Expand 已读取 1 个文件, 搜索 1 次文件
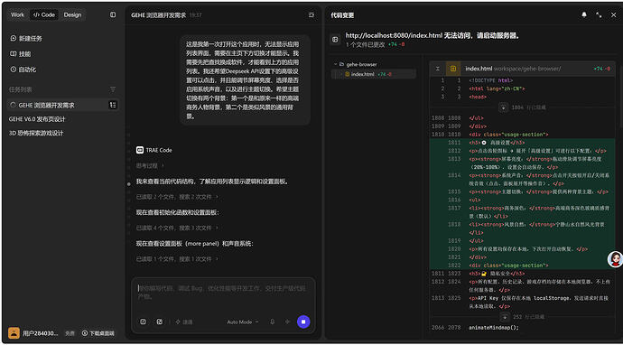623x345 pixels. click(177, 259)
